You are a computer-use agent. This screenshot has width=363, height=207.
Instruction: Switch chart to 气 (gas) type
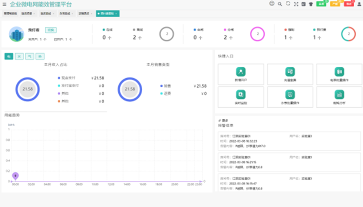point(29,56)
